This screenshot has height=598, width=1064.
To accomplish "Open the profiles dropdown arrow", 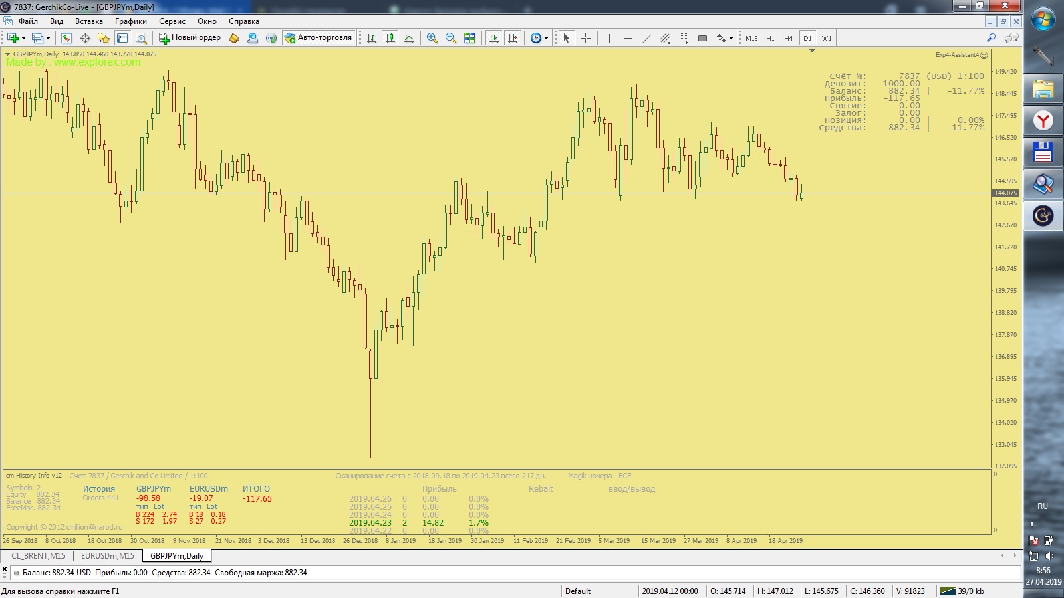I will tap(48, 39).
